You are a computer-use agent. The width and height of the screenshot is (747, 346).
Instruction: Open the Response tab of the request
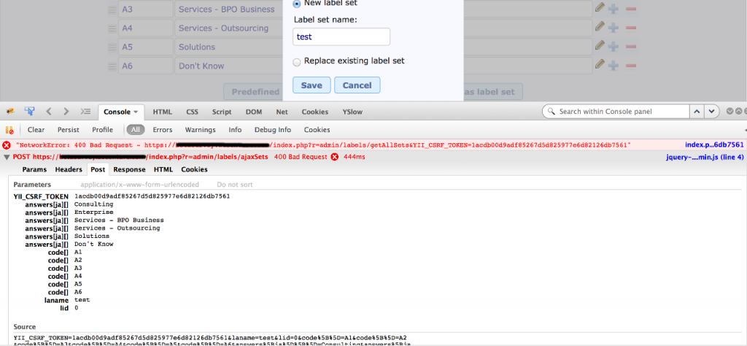[129, 169]
